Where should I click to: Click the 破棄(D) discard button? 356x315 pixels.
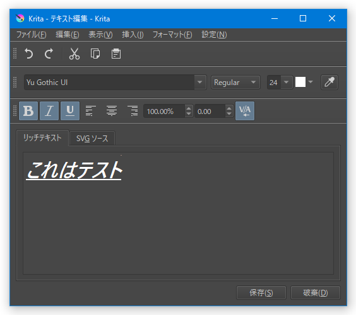[316, 293]
